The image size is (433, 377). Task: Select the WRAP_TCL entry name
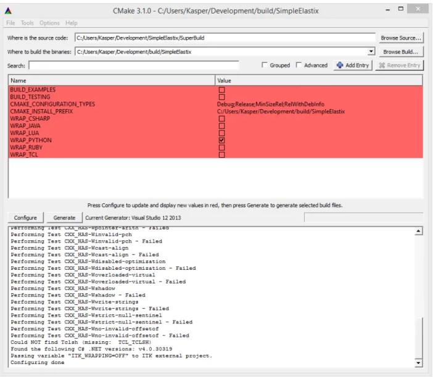24,155
